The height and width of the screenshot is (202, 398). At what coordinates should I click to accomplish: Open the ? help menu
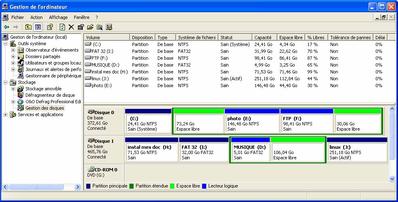(x=97, y=17)
